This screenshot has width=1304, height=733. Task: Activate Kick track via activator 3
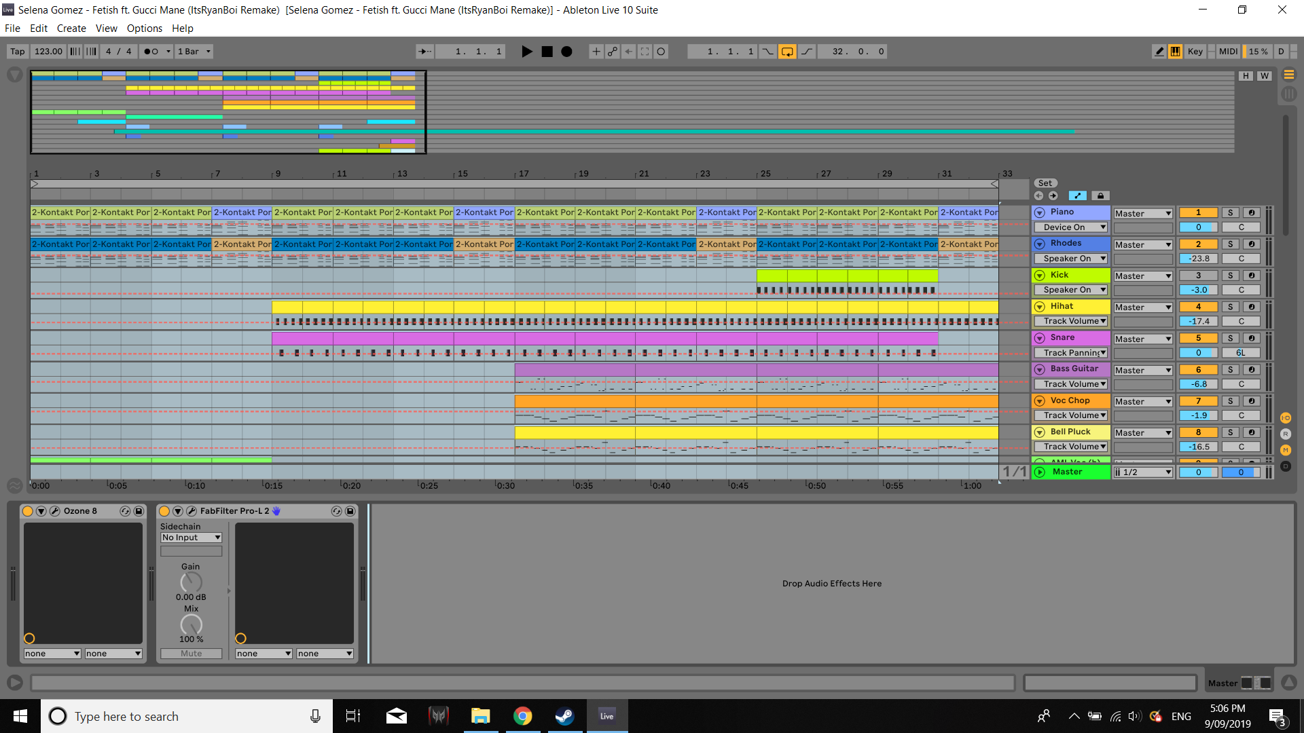(x=1198, y=276)
